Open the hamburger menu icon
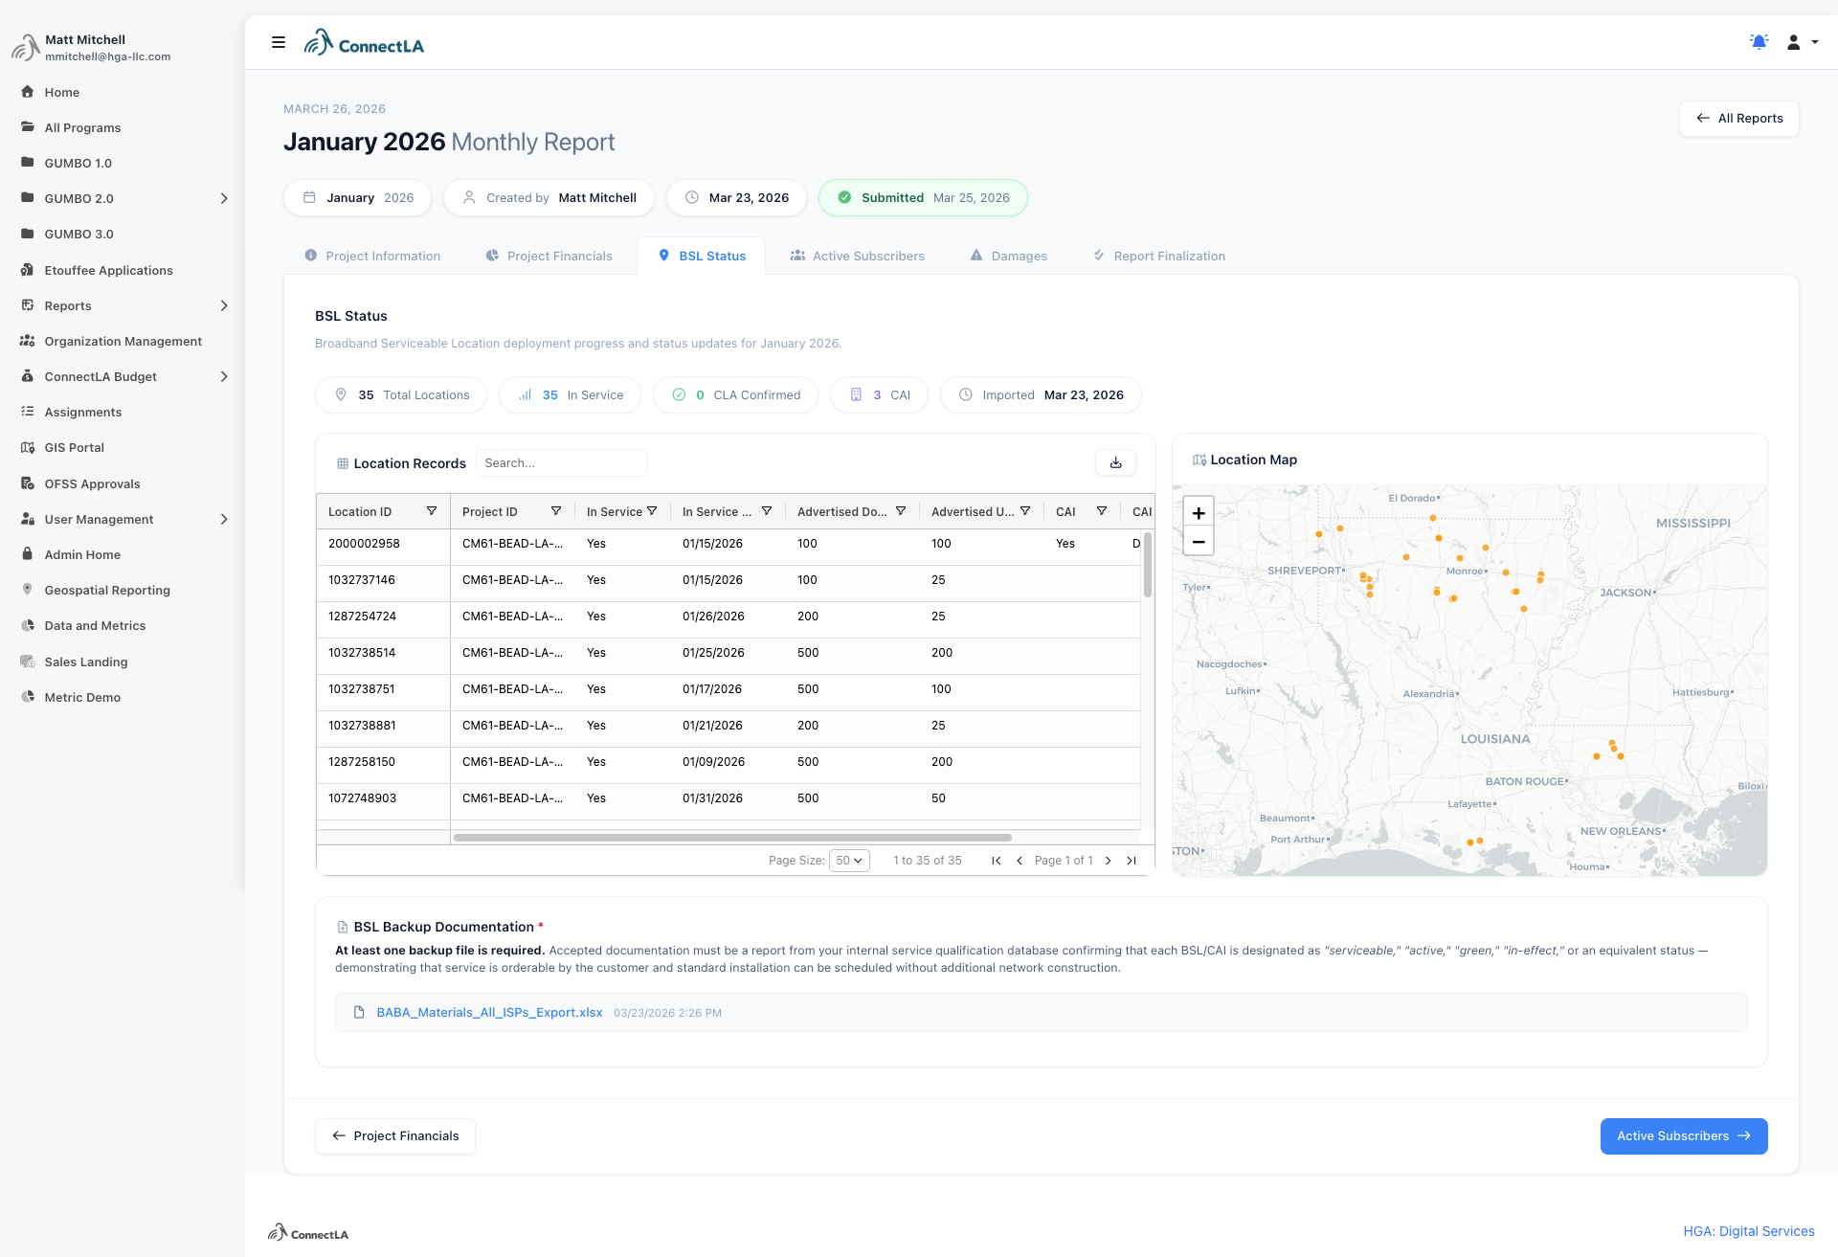Screen dimensions: 1838x1257 click(x=279, y=42)
